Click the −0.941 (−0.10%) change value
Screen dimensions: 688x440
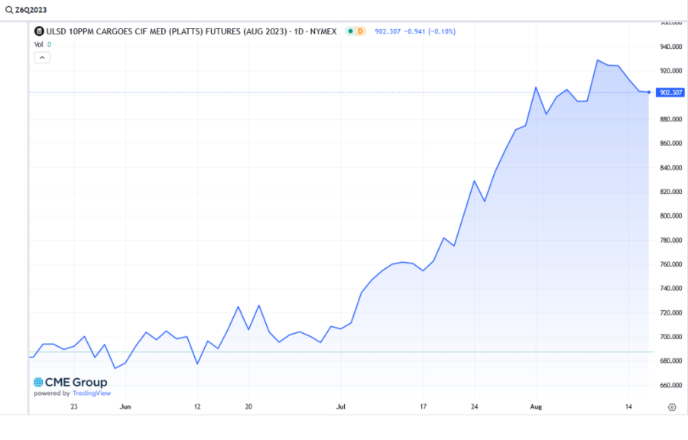pyautogui.click(x=430, y=31)
